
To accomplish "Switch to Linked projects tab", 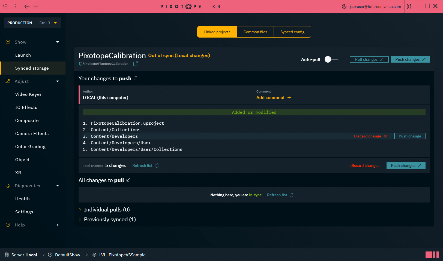I will [x=217, y=32].
